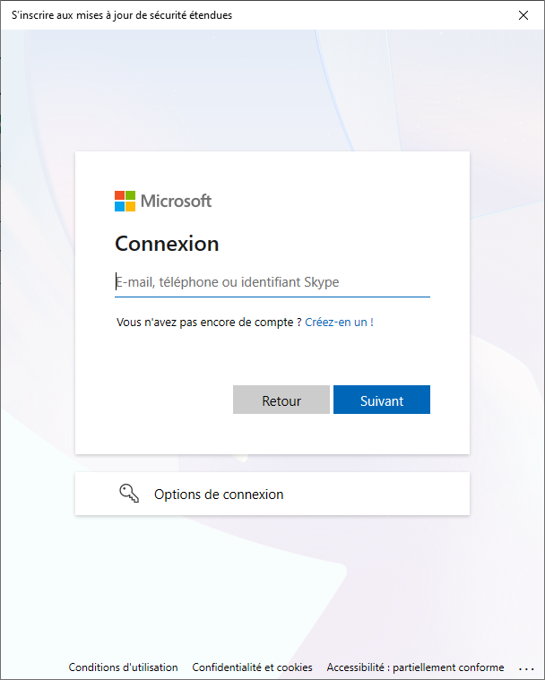Click the Microsoft four-color square logo
Image resolution: width=545 pixels, height=680 pixels.
125,201
